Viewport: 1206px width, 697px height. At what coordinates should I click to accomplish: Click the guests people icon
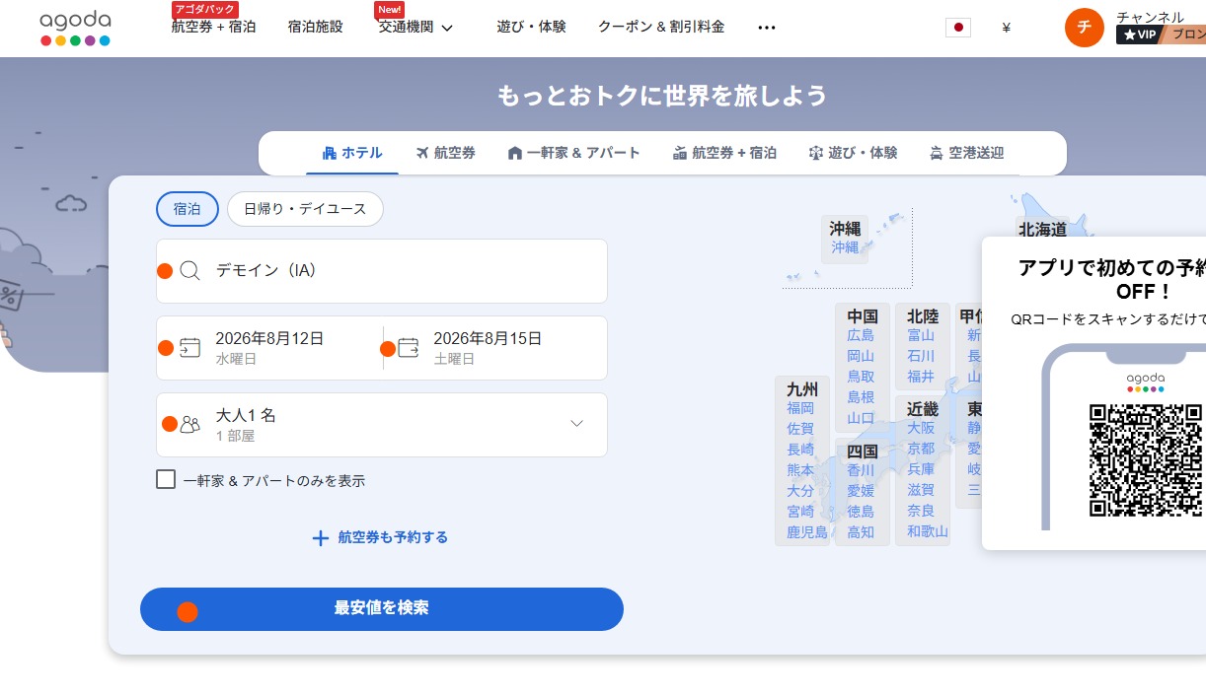pos(190,425)
